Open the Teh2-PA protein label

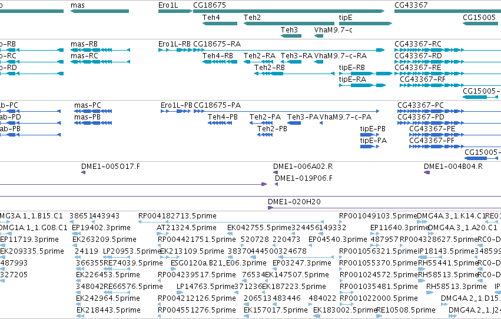(x=265, y=117)
